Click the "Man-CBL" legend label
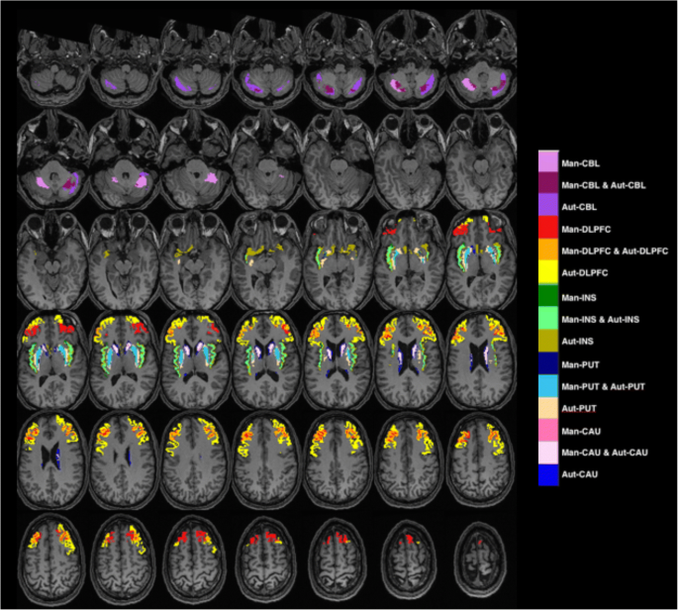The image size is (678, 610). tap(580, 163)
